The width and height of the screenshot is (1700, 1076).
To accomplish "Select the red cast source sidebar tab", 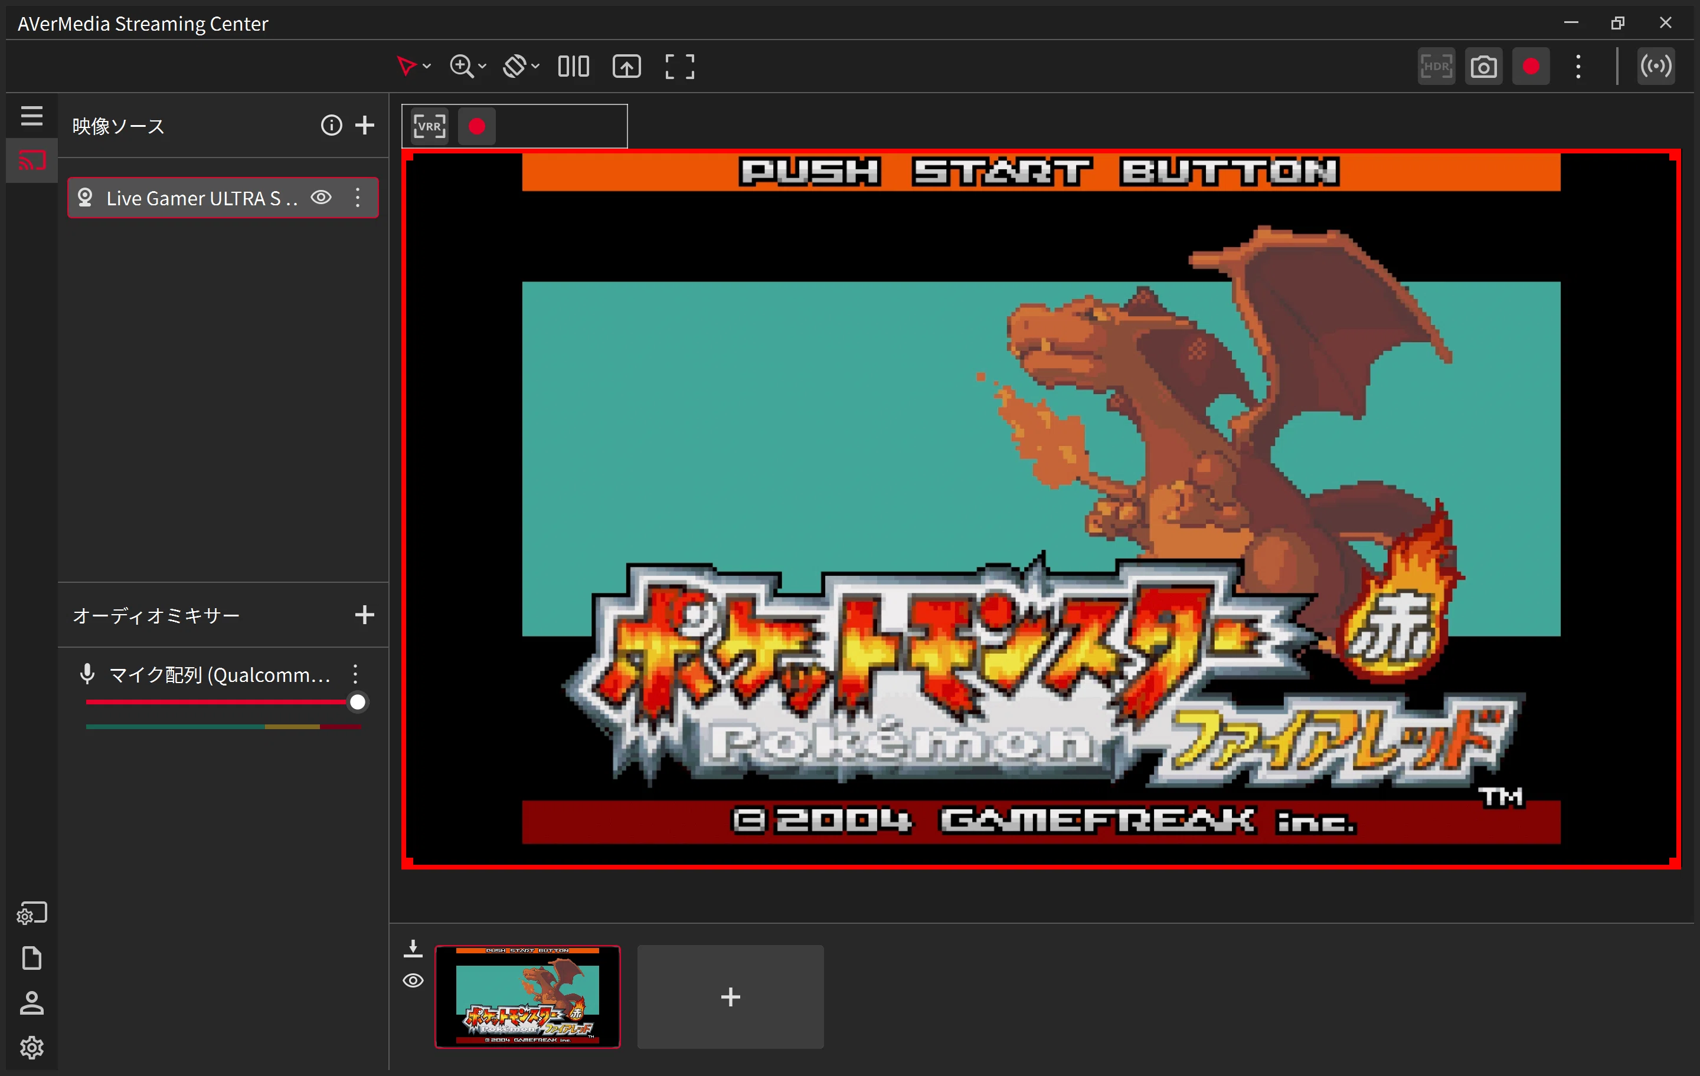I will [x=32, y=161].
